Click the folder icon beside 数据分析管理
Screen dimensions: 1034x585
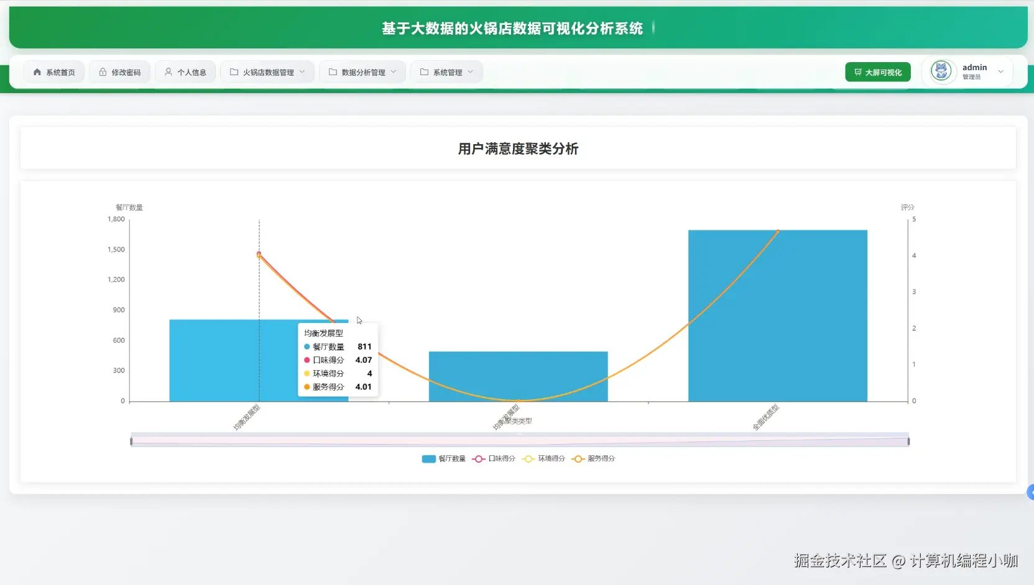click(x=333, y=72)
